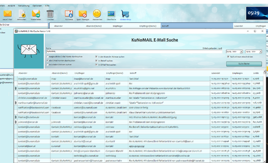The width and height of the screenshot is (268, 163).
Task: Click the 'Alle Ordner' field in main window
Action: [24, 25]
